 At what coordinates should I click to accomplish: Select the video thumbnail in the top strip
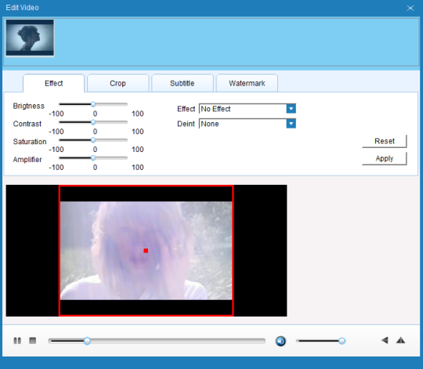30,38
